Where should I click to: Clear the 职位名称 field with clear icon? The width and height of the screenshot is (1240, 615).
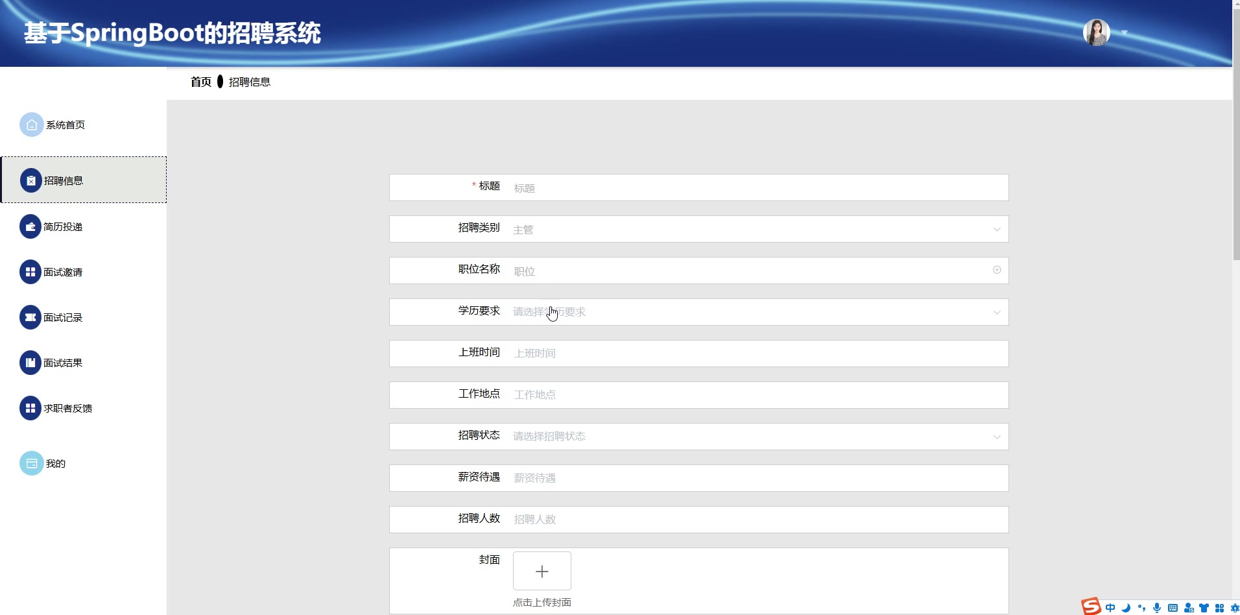point(997,270)
